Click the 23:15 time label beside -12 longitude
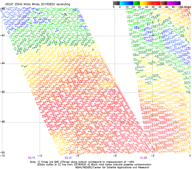This screenshot has width=192, height=169. (31, 158)
